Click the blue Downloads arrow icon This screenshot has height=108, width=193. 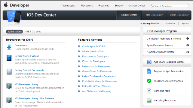9,47
